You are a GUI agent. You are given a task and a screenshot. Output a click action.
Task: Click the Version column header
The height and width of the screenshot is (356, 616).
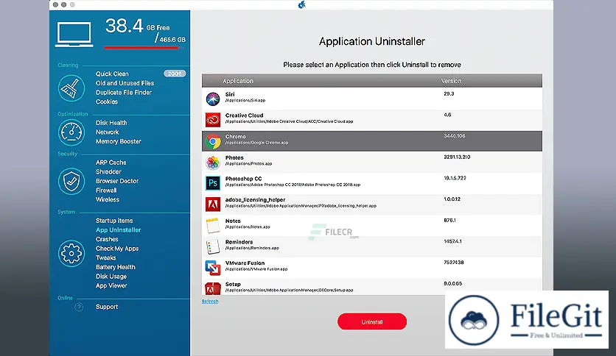tap(451, 81)
